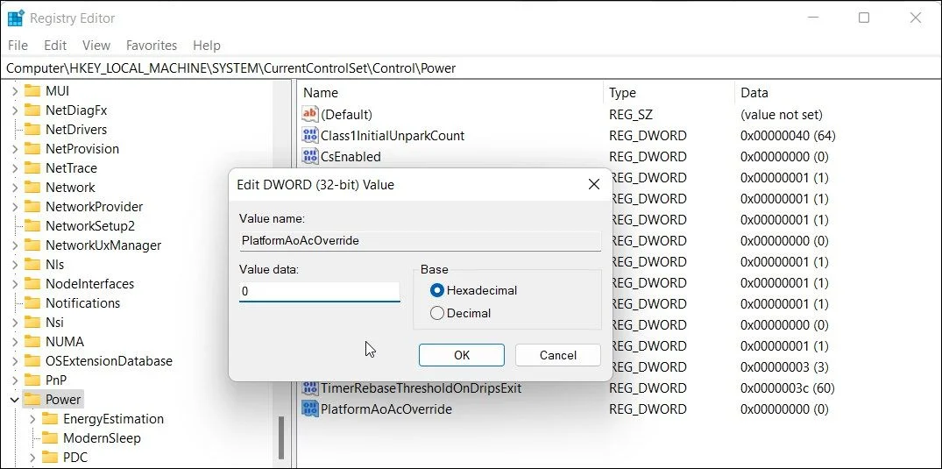Select the ModernSleep tree label
The width and height of the screenshot is (942, 469).
tap(103, 437)
